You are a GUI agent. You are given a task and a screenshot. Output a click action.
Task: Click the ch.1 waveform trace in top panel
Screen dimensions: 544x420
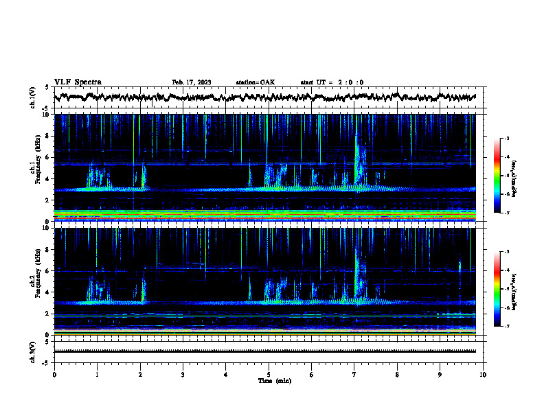[x=264, y=97]
